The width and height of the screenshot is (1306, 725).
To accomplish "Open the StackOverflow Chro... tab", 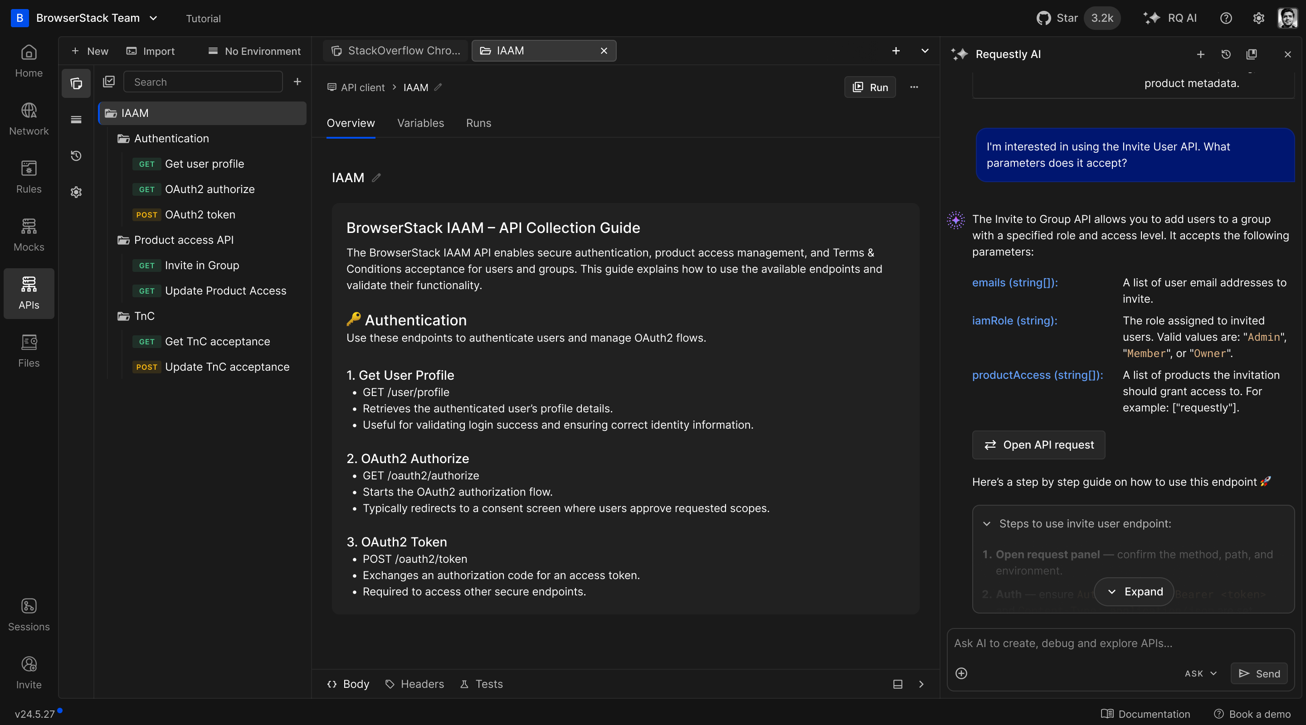I will pos(395,51).
